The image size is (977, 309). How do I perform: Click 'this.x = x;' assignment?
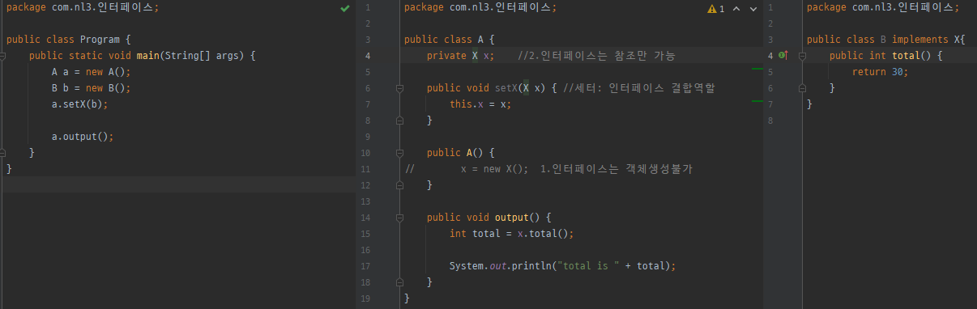tap(480, 104)
